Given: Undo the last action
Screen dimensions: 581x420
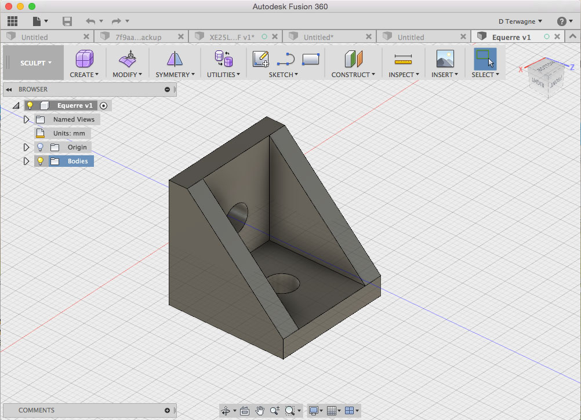Looking at the screenshot, I should coord(90,21).
